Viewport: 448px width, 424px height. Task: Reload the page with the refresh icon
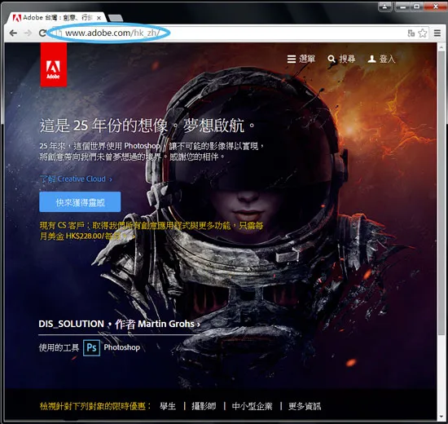pyautogui.click(x=42, y=33)
